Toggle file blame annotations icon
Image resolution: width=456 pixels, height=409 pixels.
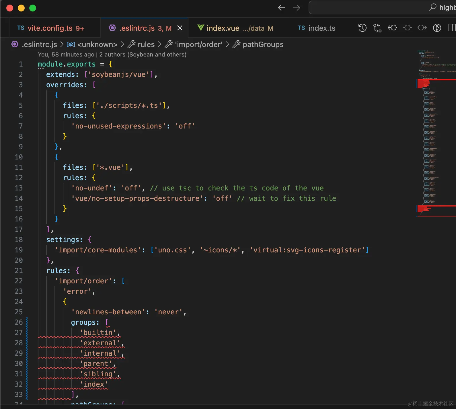[437, 28]
